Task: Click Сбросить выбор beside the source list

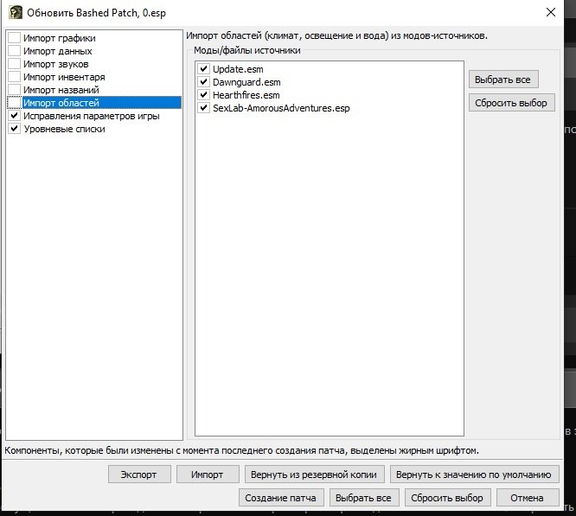Action: pyautogui.click(x=512, y=103)
